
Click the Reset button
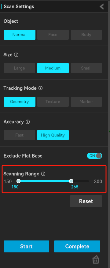pos(86,201)
